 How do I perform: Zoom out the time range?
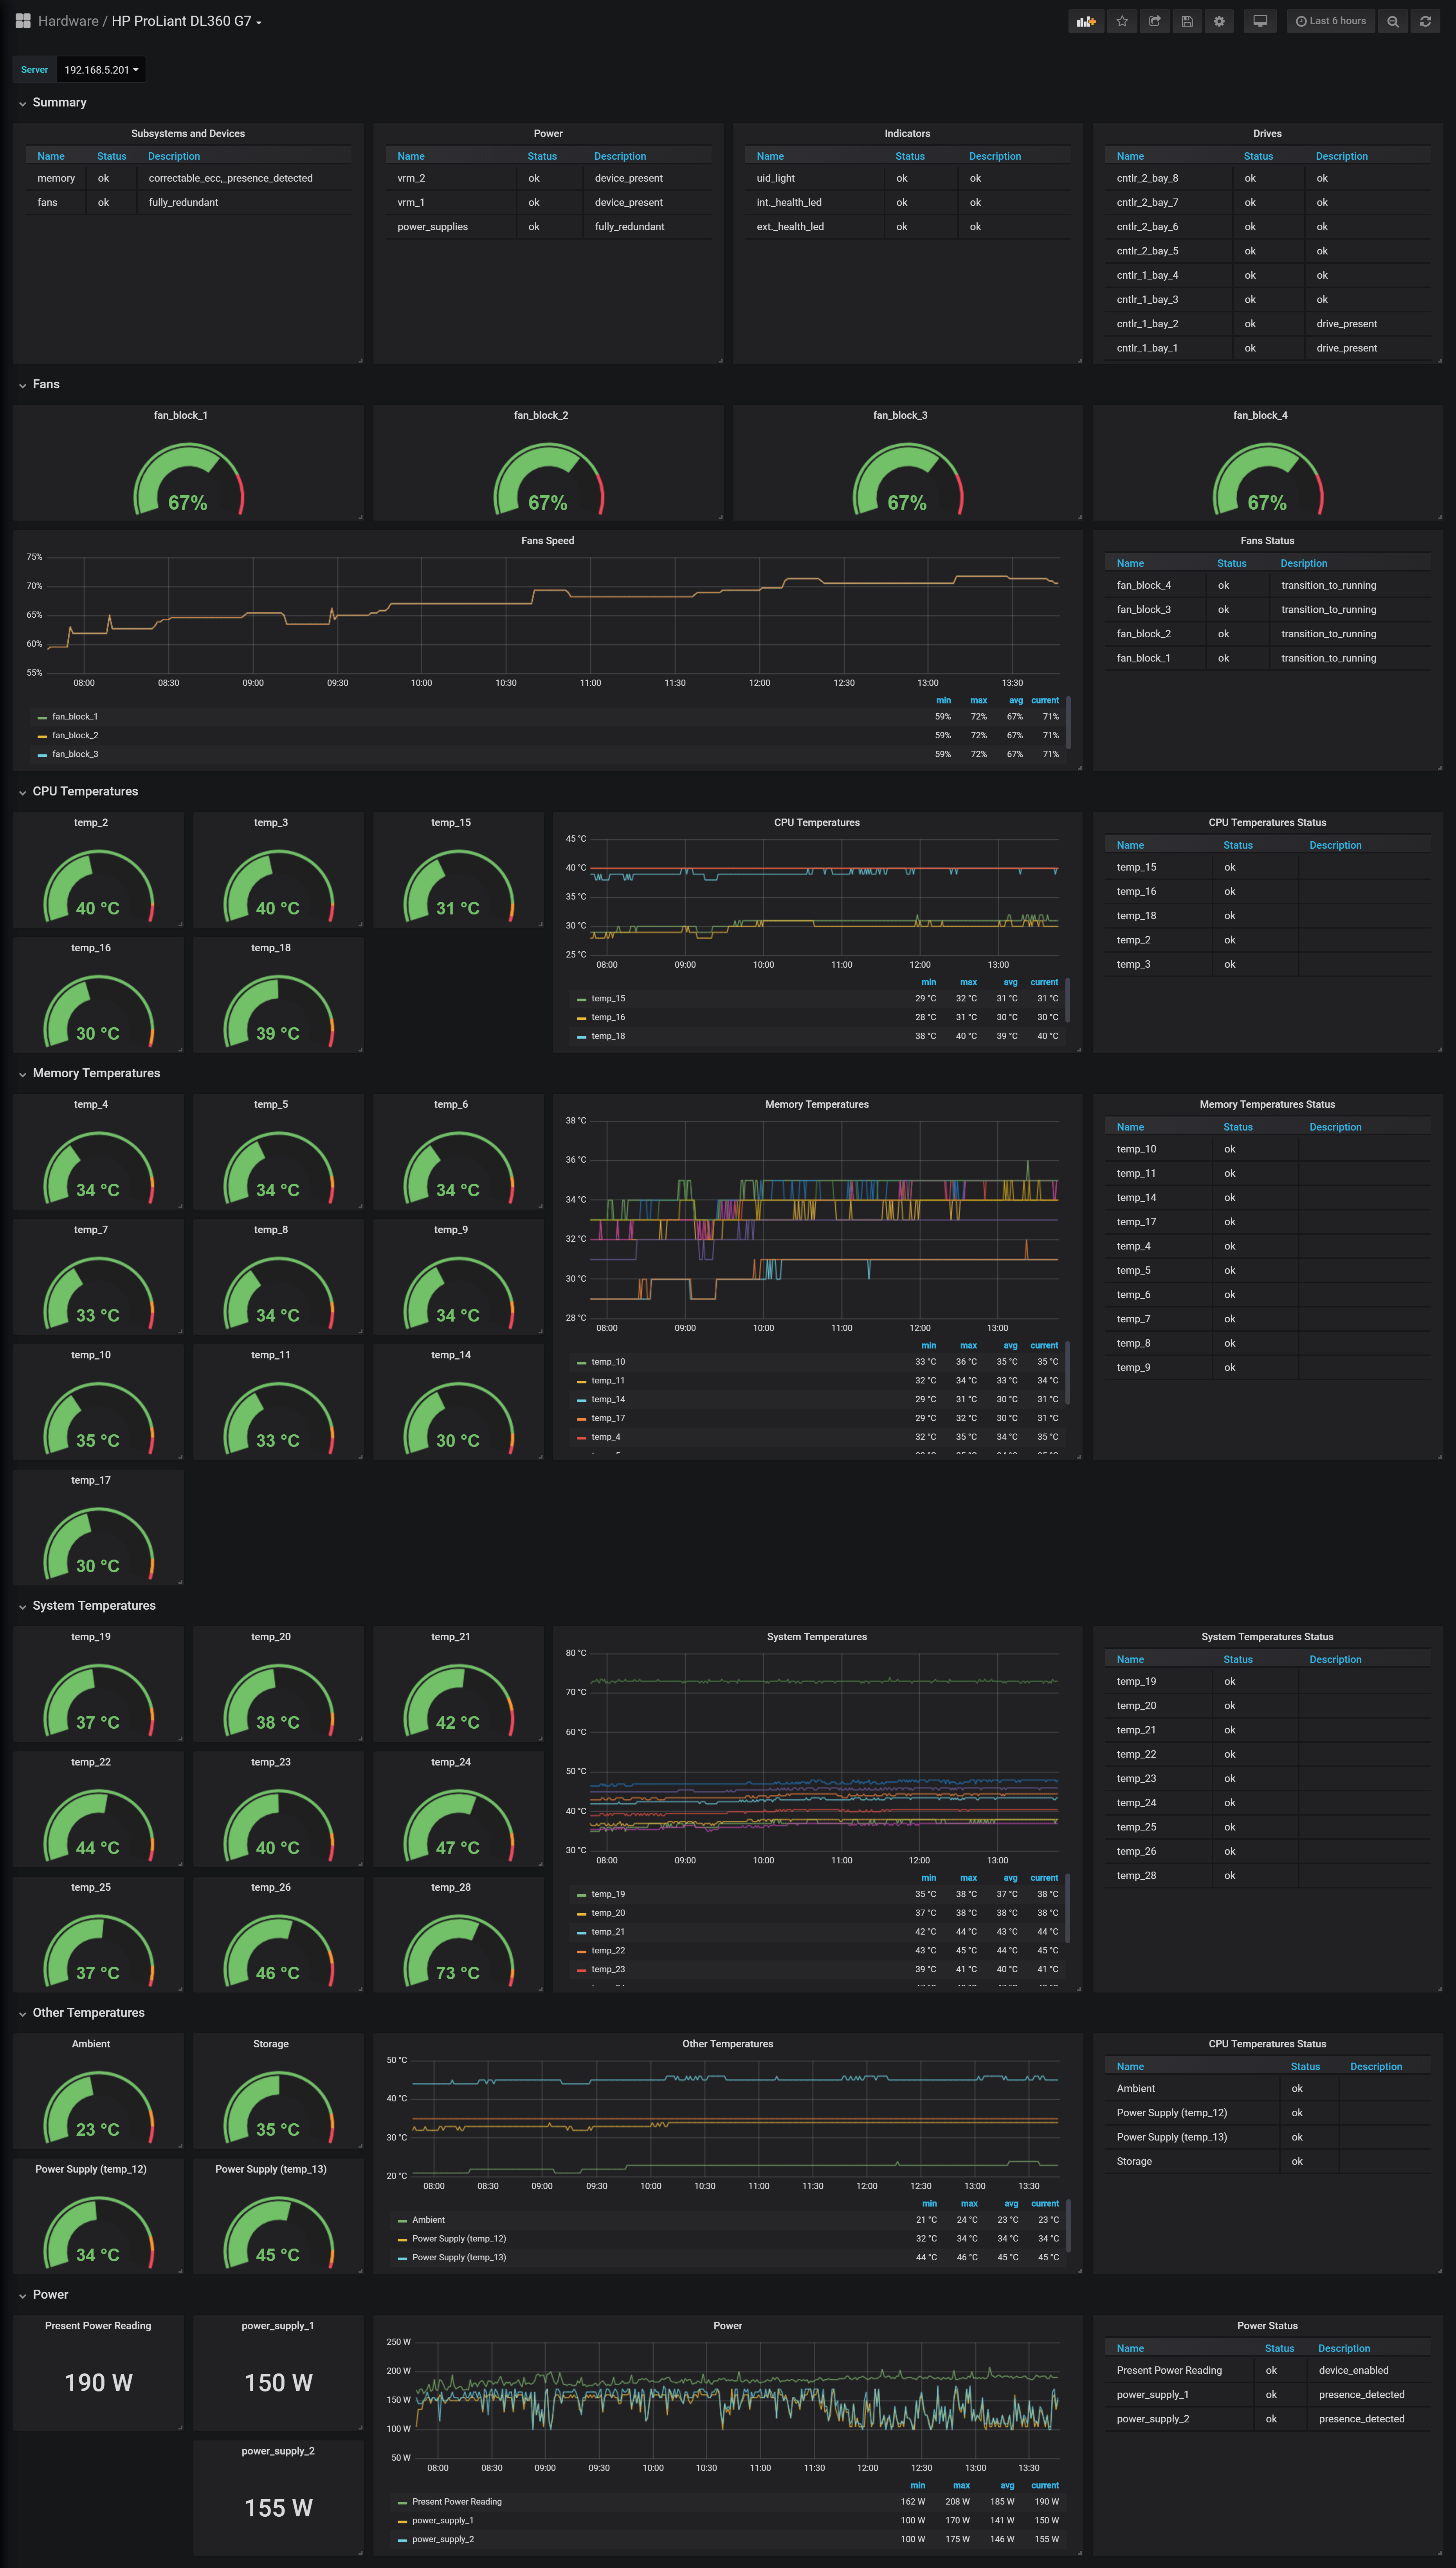pyautogui.click(x=1393, y=21)
